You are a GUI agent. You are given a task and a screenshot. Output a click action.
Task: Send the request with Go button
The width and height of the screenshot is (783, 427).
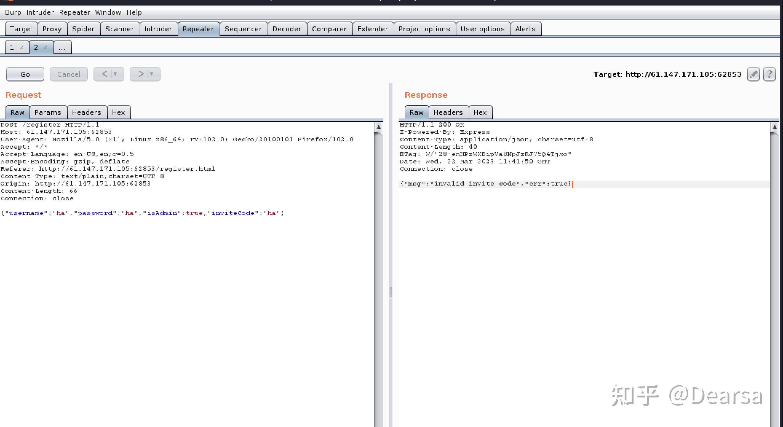(x=25, y=74)
